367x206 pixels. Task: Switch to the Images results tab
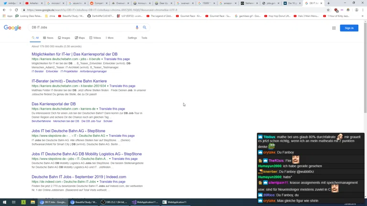64,38
